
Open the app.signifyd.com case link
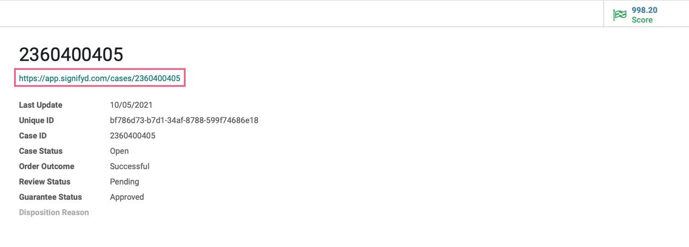click(x=99, y=79)
